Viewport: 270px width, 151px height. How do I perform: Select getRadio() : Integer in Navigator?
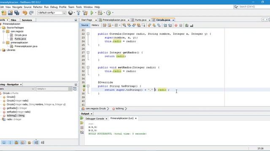click(x=17, y=108)
